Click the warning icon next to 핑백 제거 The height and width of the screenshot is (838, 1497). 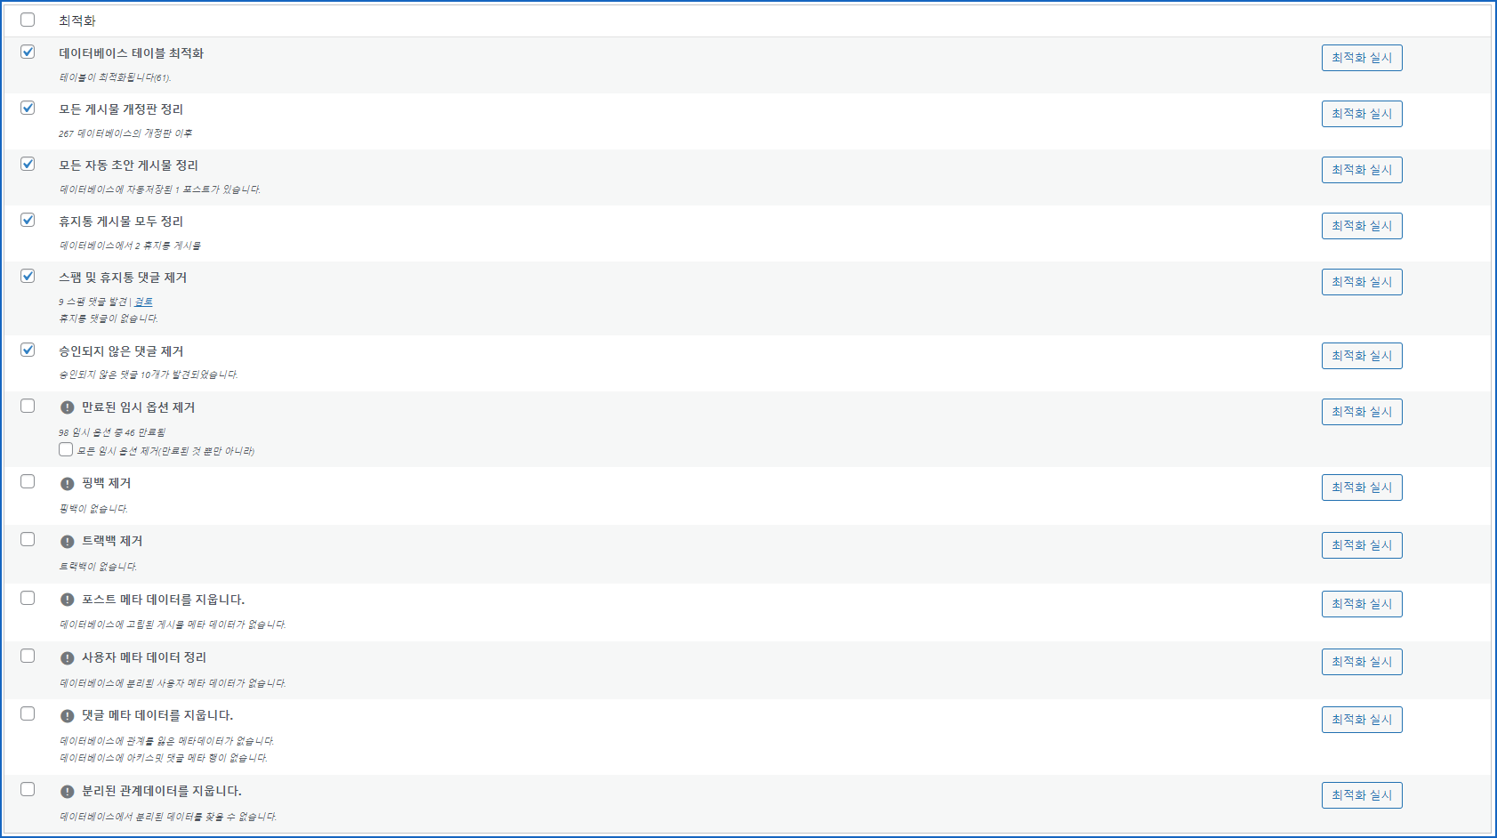[67, 484]
